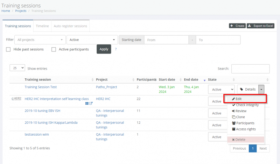Open the Patho_Project link
Screen dimensions: 280x164
point(106,87)
